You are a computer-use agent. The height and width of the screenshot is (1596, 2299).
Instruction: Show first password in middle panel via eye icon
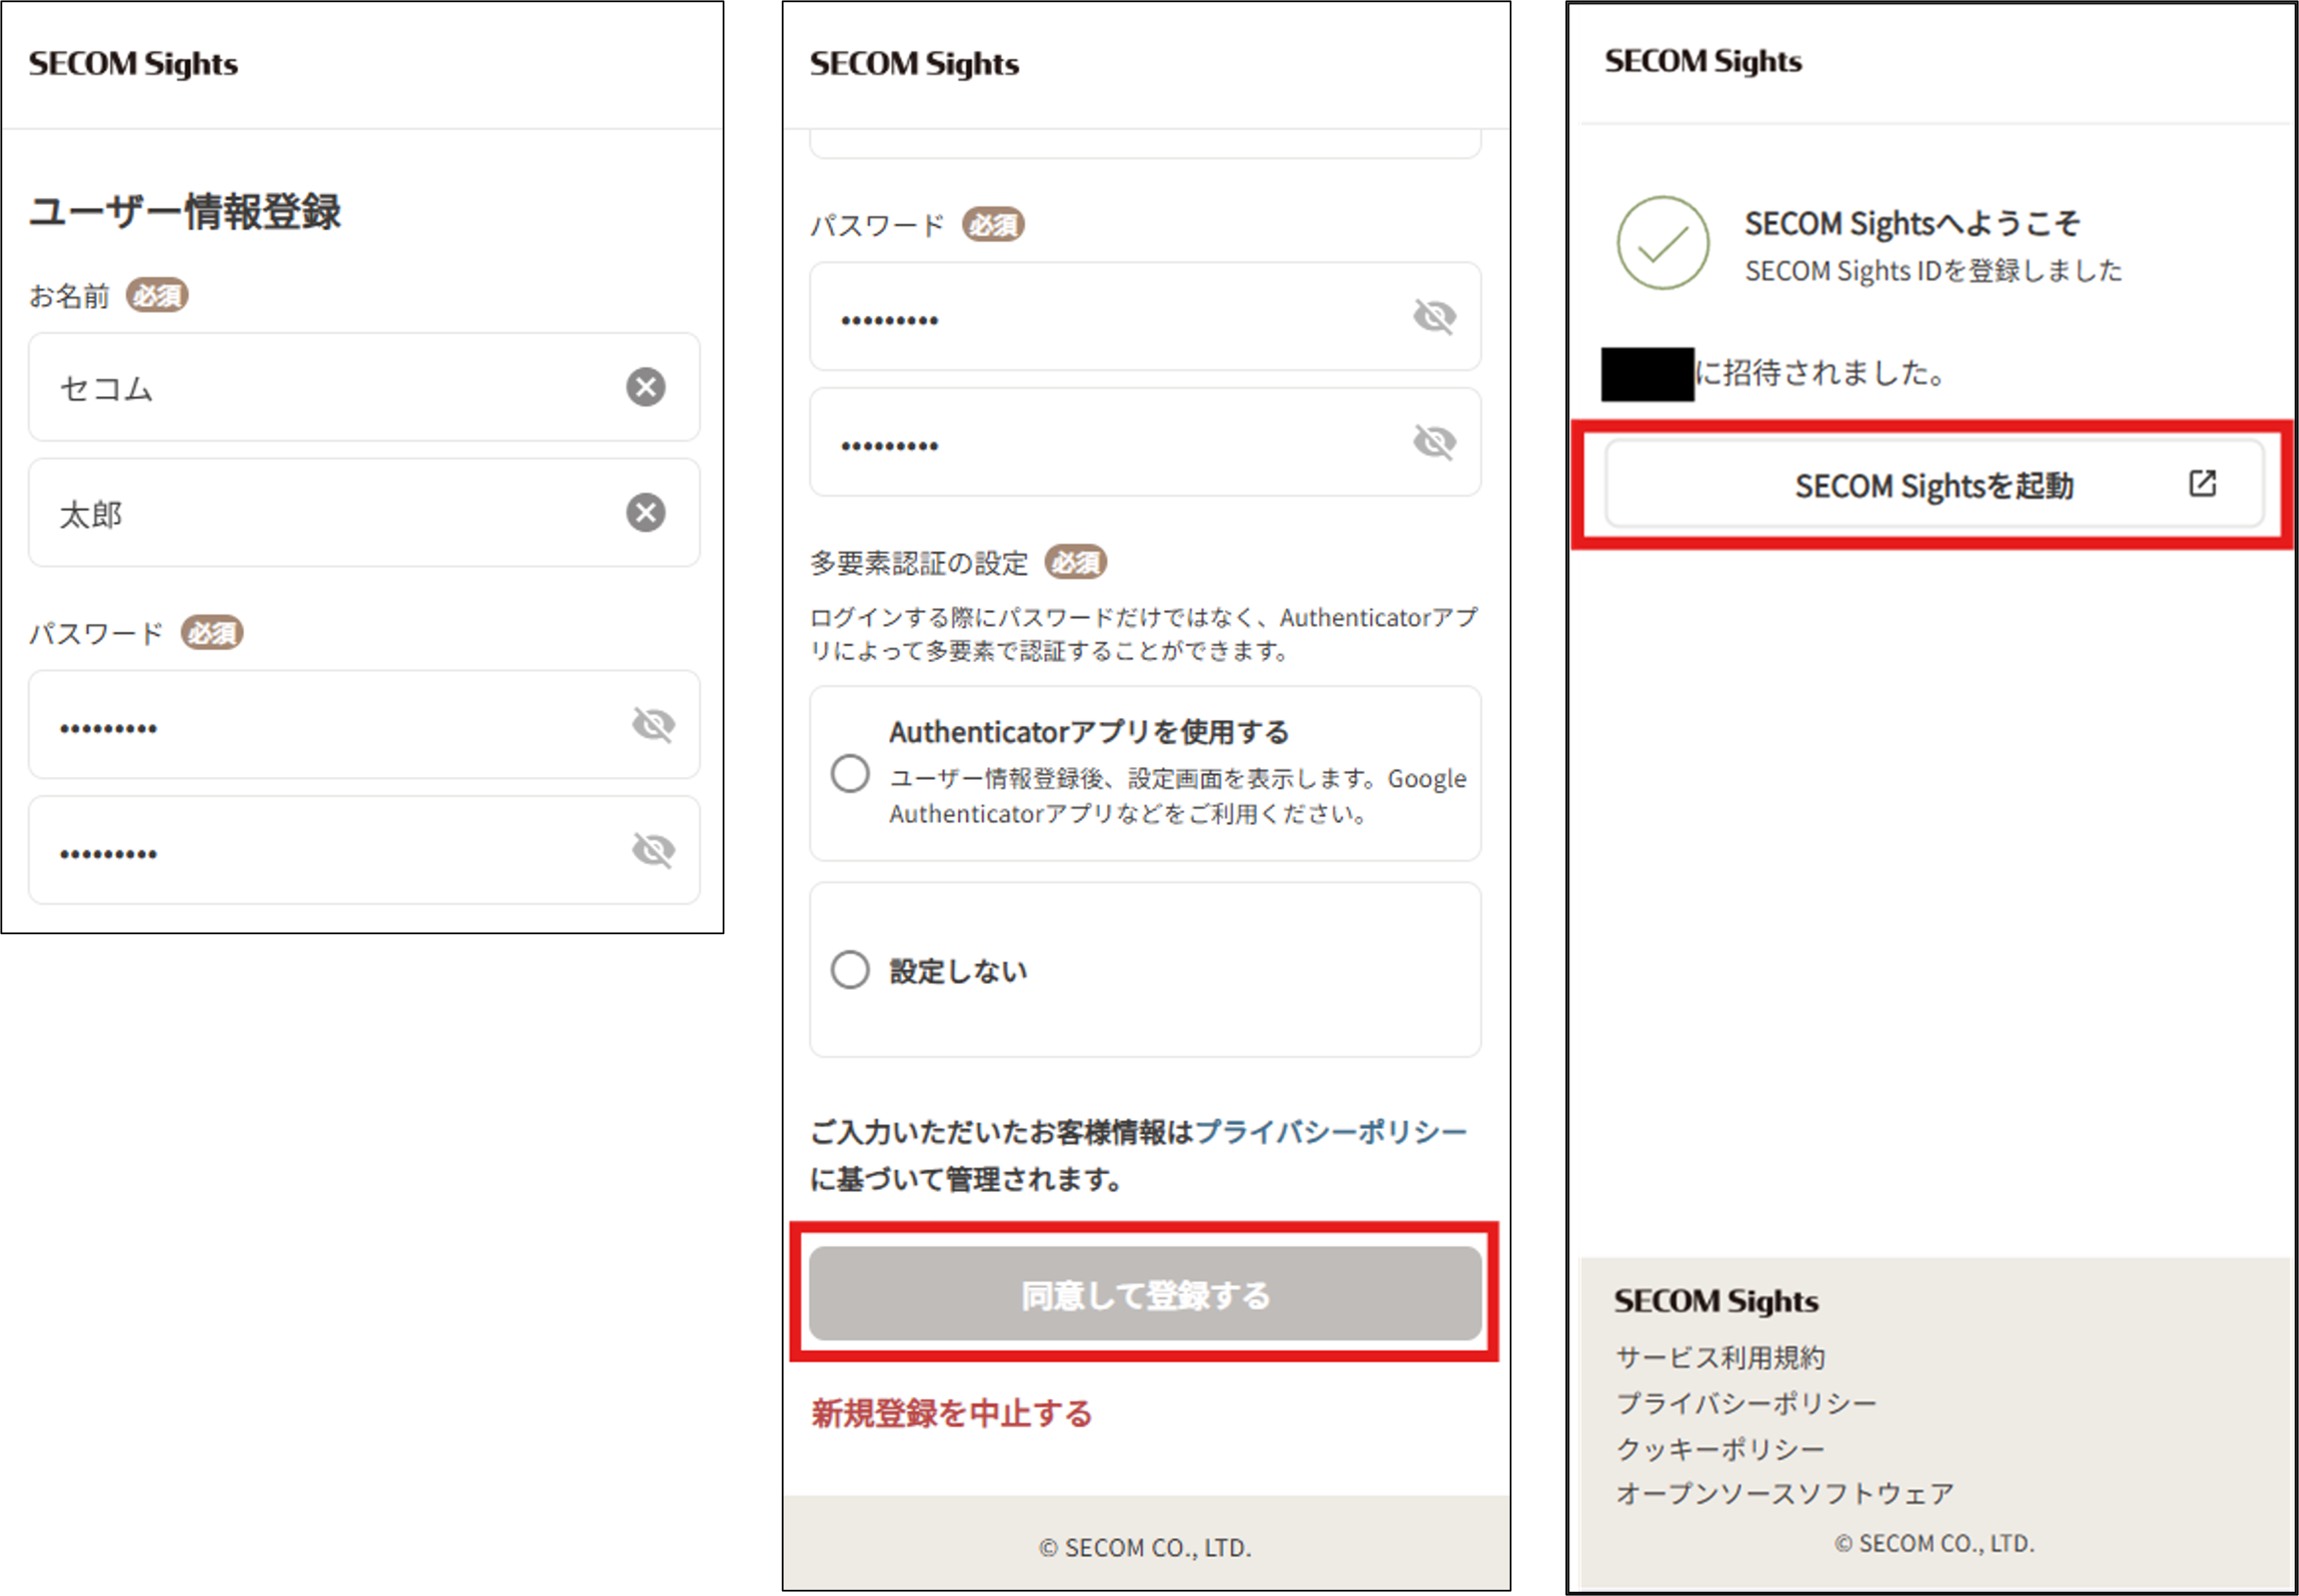1435,316
